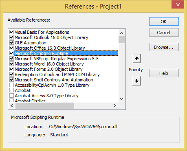Click the scrrun.dll location path
The width and height of the screenshot is (187, 151).
(x=83, y=127)
